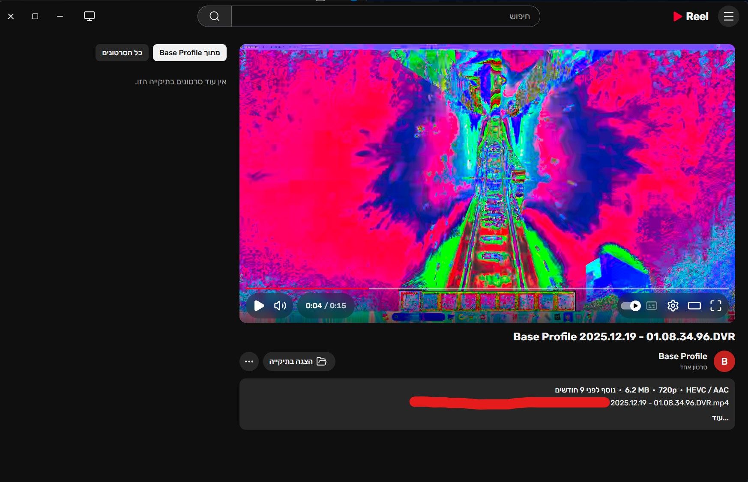
Task: Click the red B channel avatar
Action: [x=724, y=361]
